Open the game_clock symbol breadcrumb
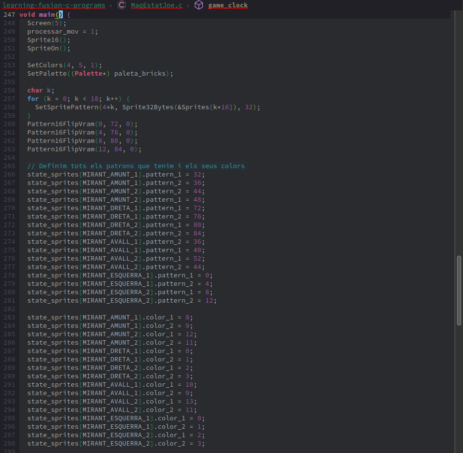Image resolution: width=463 pixels, height=453 pixels. click(x=228, y=5)
